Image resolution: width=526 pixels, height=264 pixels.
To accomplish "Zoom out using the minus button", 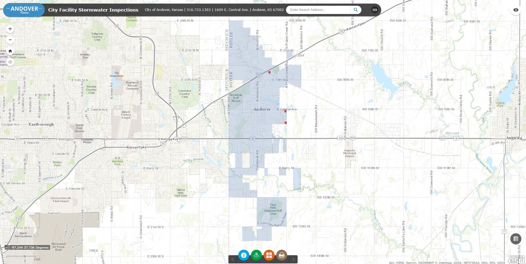I will tap(10, 40).
